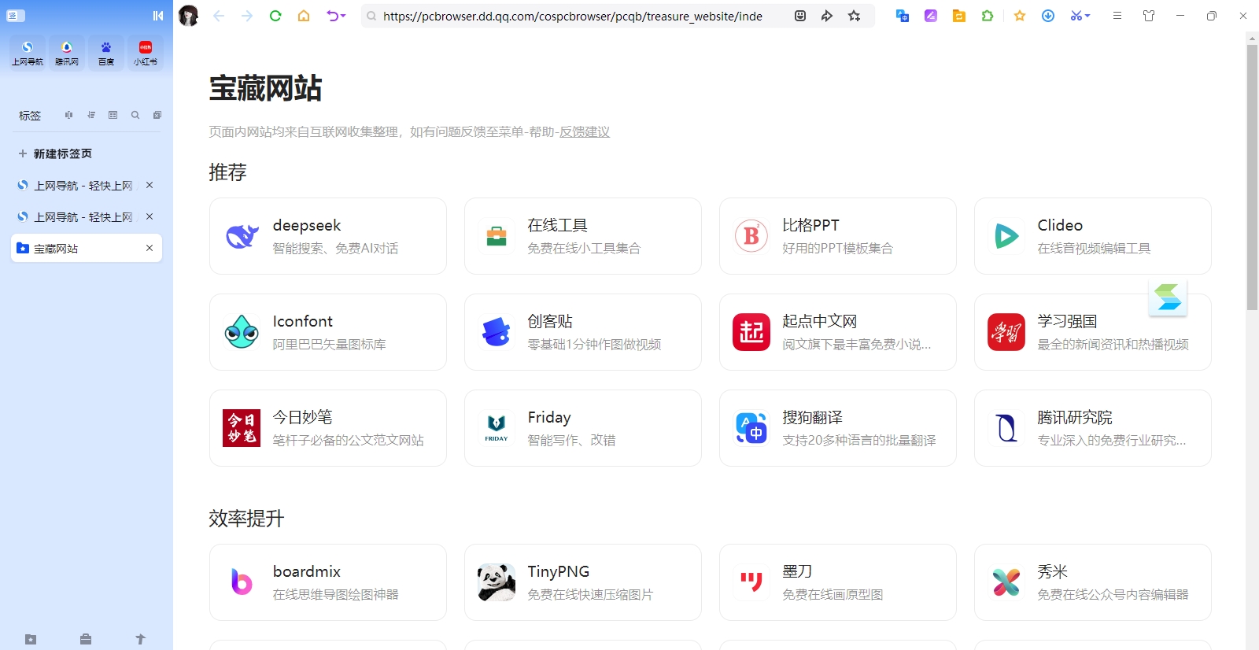Click the address bar URL field
1259x650 pixels.
click(x=573, y=16)
